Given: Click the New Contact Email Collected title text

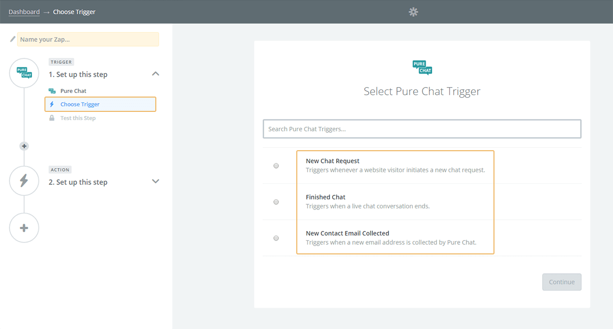Looking at the screenshot, I should (347, 233).
